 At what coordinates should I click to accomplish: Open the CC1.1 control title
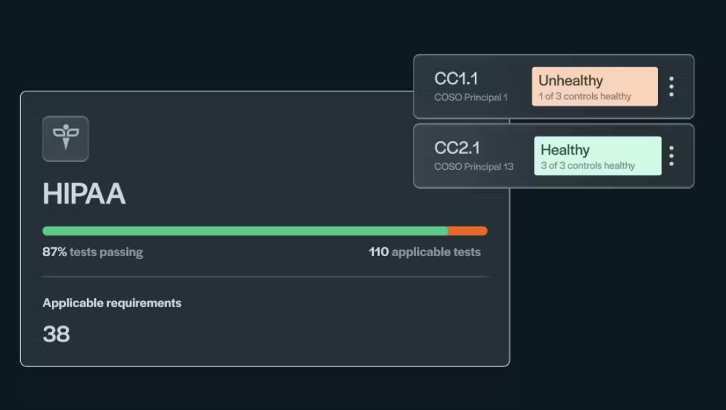456,79
